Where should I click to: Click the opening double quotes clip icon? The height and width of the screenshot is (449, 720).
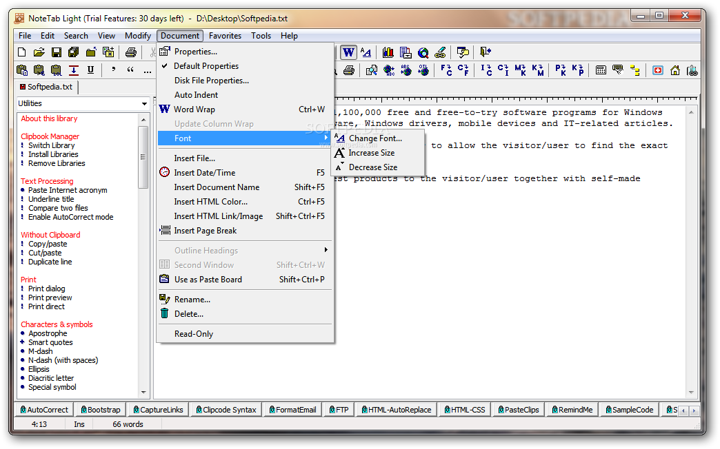point(130,70)
